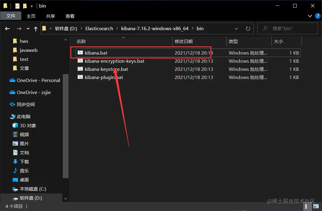322x211 pixels.
Task: Expand the chevron after 软件盘 (D:) breadcrumb
Action: click(x=81, y=28)
